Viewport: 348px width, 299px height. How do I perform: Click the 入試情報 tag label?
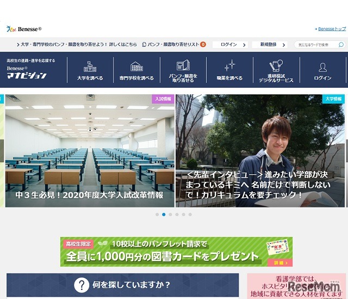click(163, 99)
